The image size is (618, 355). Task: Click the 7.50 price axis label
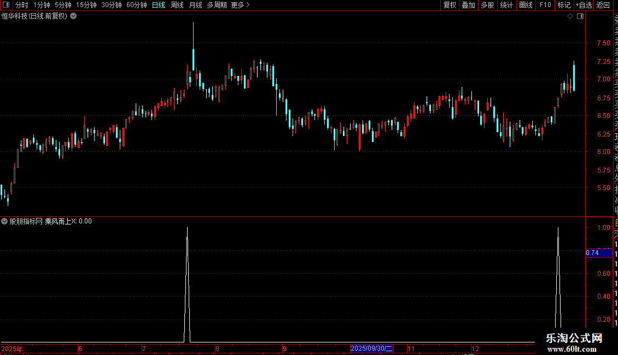[x=603, y=43]
